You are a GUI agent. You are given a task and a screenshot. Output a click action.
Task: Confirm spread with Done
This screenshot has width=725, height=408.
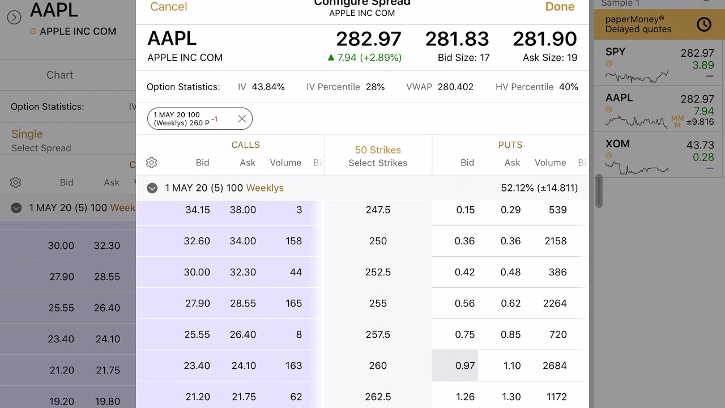[560, 7]
